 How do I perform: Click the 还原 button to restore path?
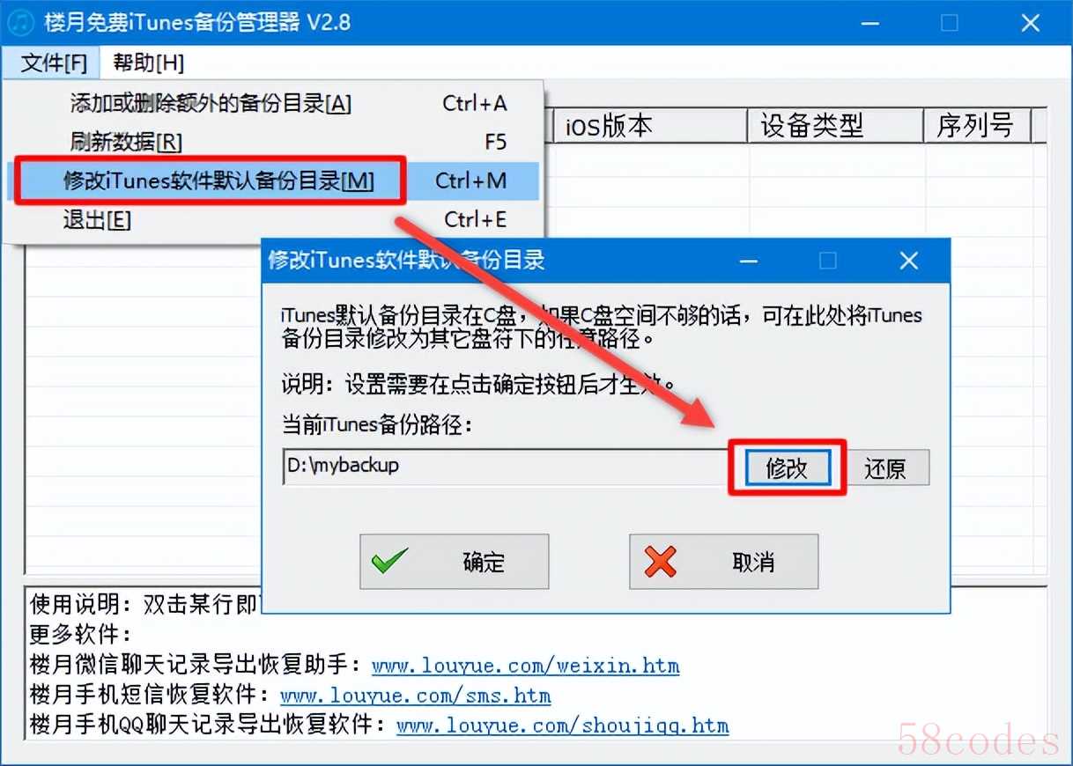[x=884, y=468]
